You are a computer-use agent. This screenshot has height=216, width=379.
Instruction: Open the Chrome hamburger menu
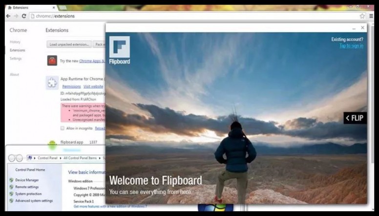click(371, 16)
